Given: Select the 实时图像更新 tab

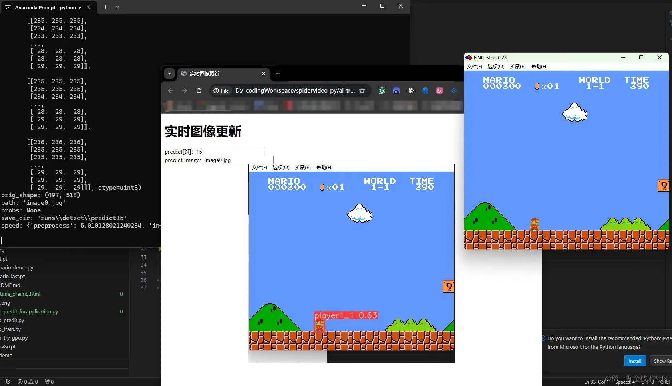Looking at the screenshot, I should click(x=223, y=73).
